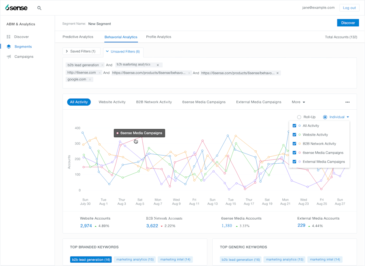Click the purple External Media Campaigns legend marker

click(x=300, y=162)
